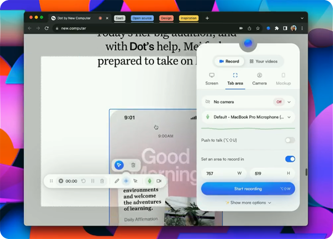Open the Chrome three-dot menu
The image size is (333, 239).
(x=302, y=28)
